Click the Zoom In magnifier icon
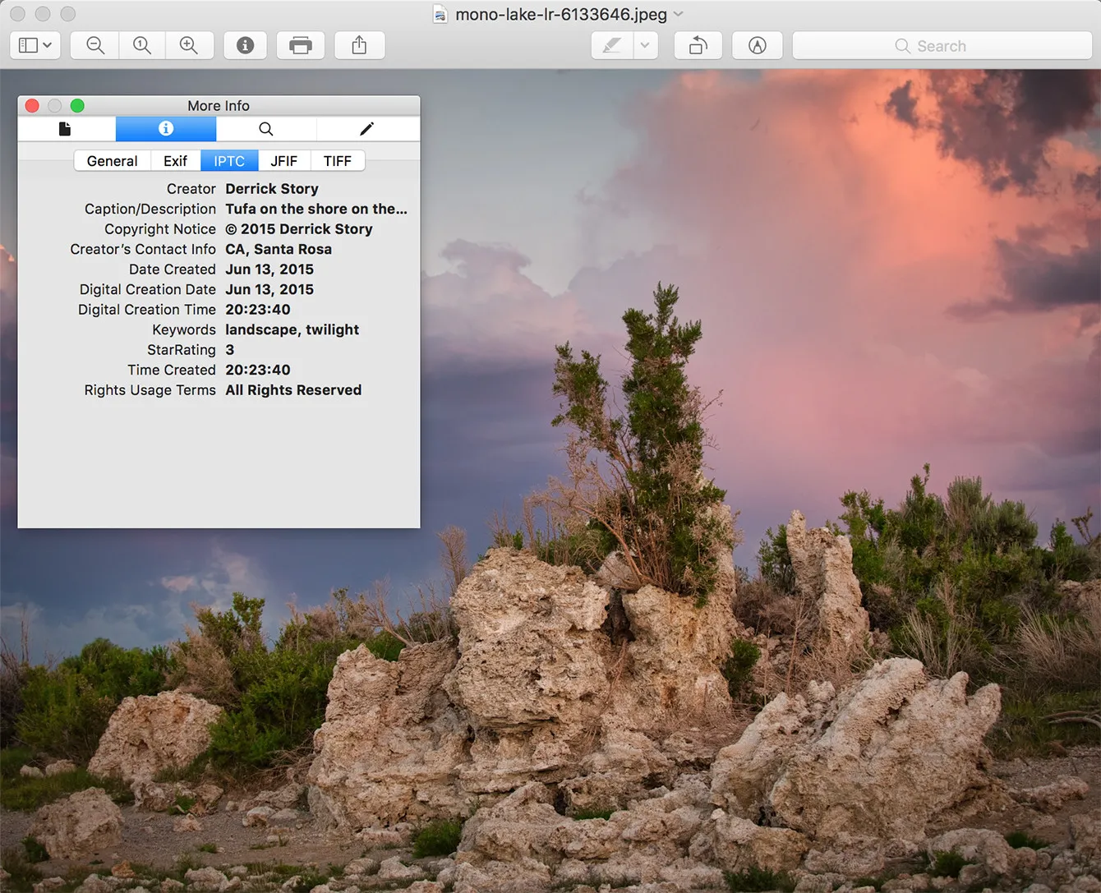This screenshot has width=1101, height=893. click(x=189, y=46)
